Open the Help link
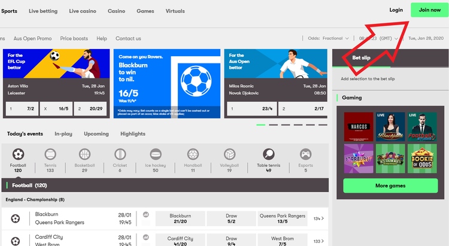 [x=102, y=38]
